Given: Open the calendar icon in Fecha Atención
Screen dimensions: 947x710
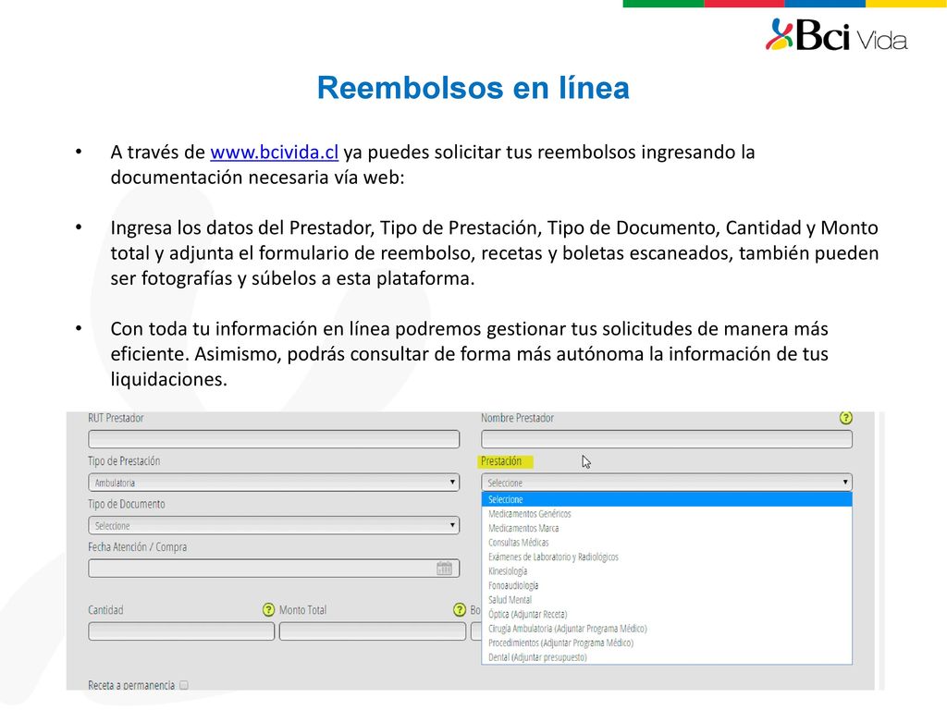Looking at the screenshot, I should pyautogui.click(x=445, y=569).
